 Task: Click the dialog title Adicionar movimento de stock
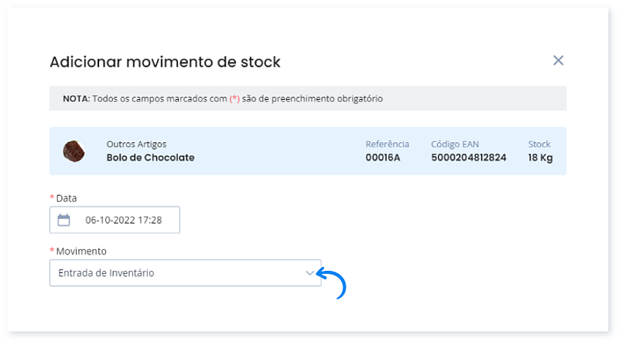coord(165,61)
